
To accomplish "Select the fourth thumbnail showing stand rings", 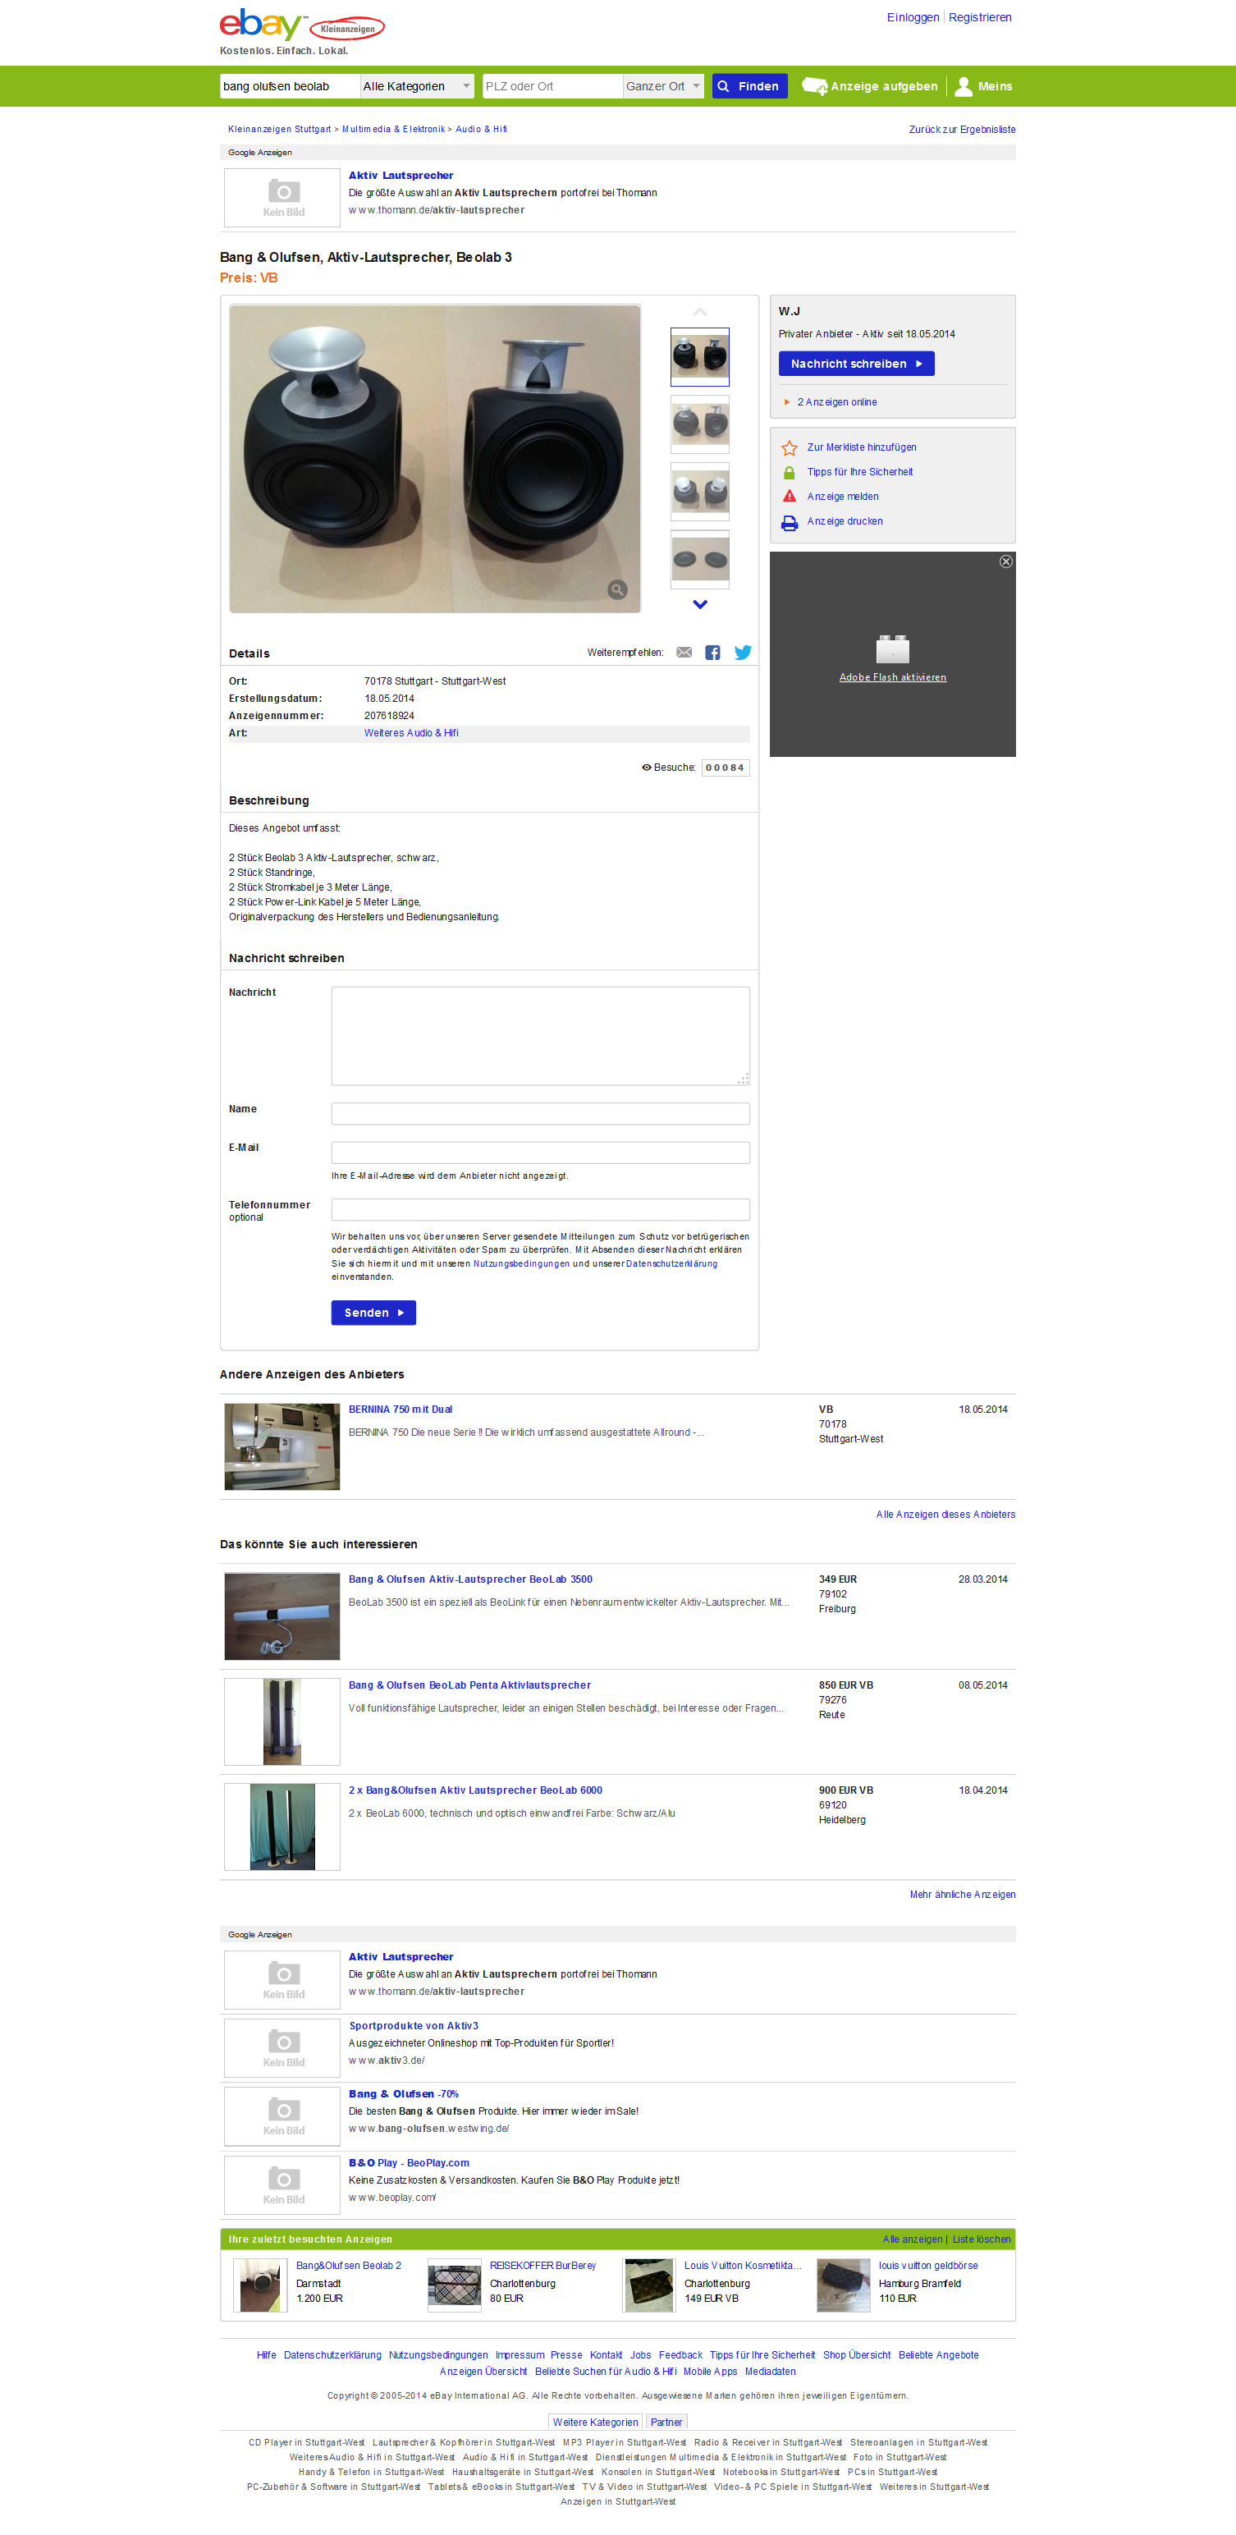I will (700, 558).
